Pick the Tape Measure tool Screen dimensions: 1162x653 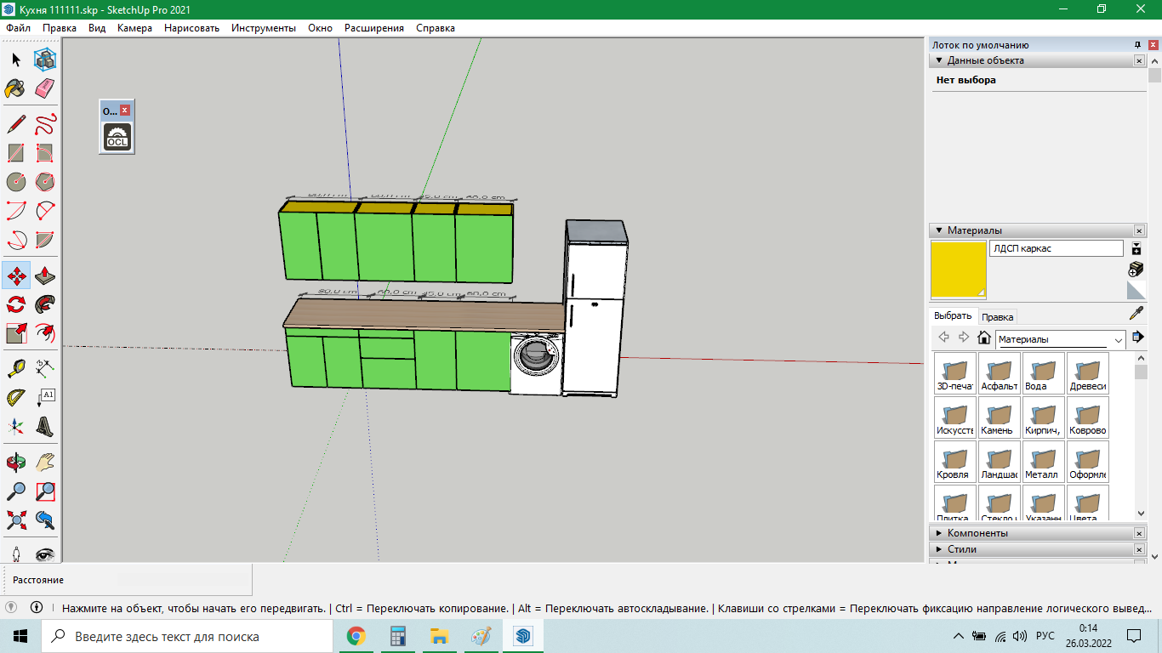(x=16, y=369)
